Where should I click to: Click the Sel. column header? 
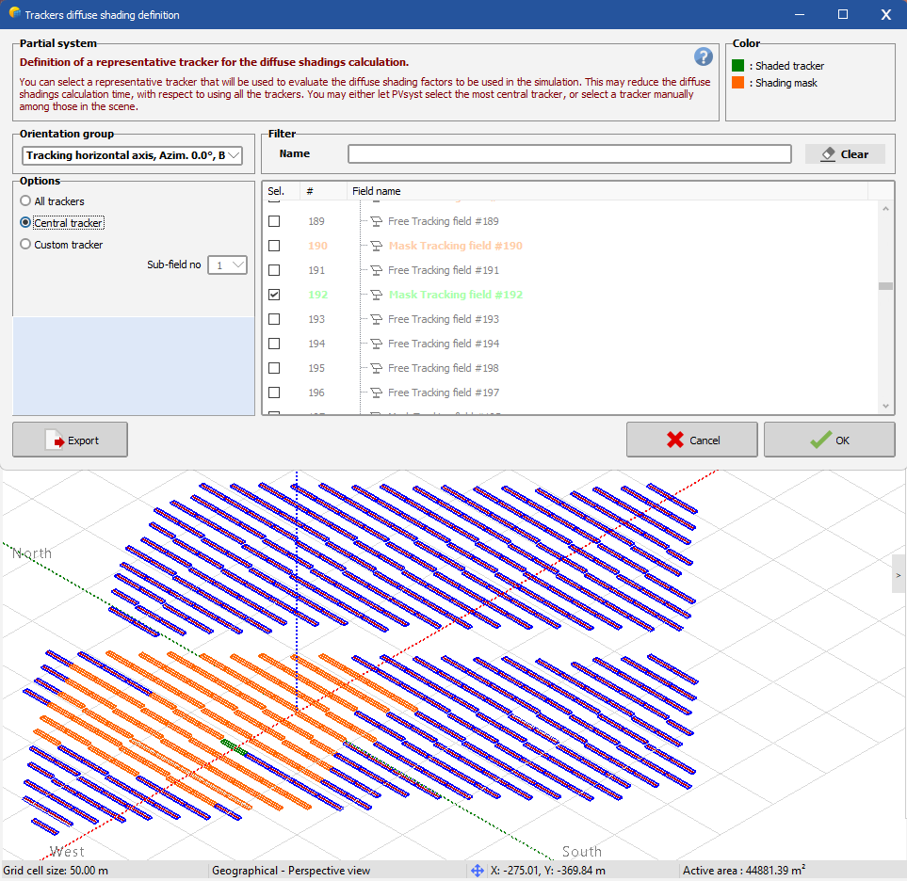click(x=281, y=191)
